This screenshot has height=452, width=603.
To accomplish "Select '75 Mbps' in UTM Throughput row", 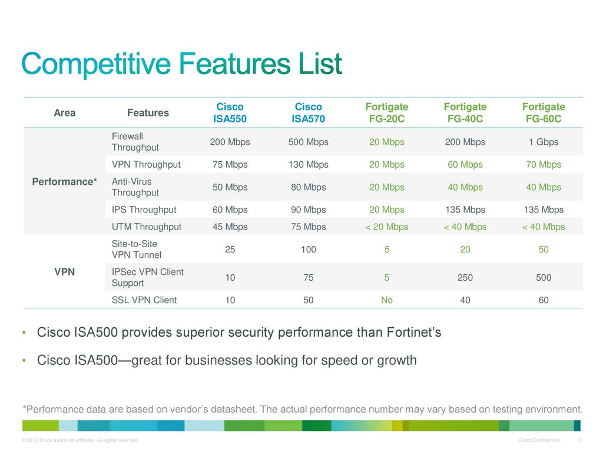I will [x=309, y=227].
